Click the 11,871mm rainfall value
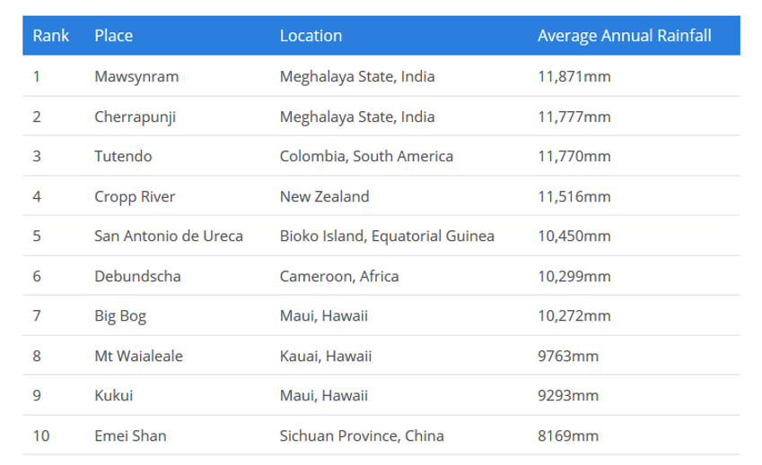 pyautogui.click(x=574, y=77)
